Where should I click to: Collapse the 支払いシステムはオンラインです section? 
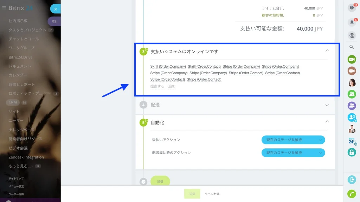click(x=327, y=50)
